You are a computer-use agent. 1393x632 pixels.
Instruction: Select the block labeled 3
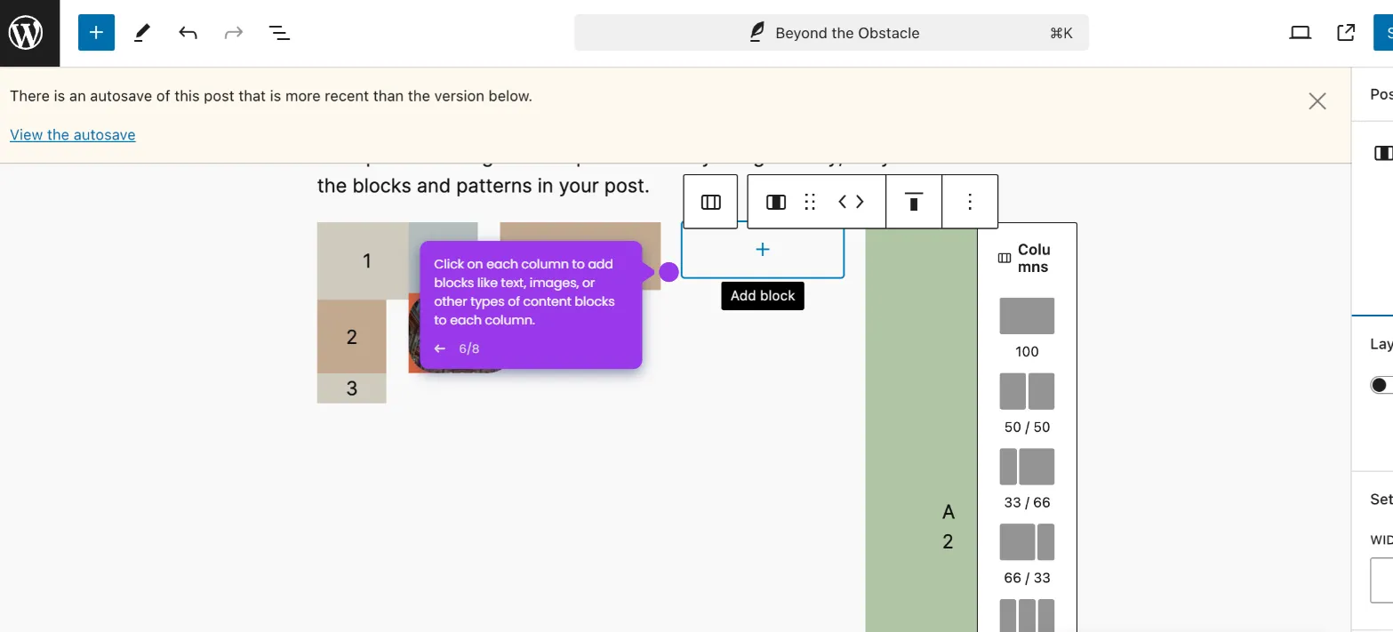pyautogui.click(x=352, y=388)
